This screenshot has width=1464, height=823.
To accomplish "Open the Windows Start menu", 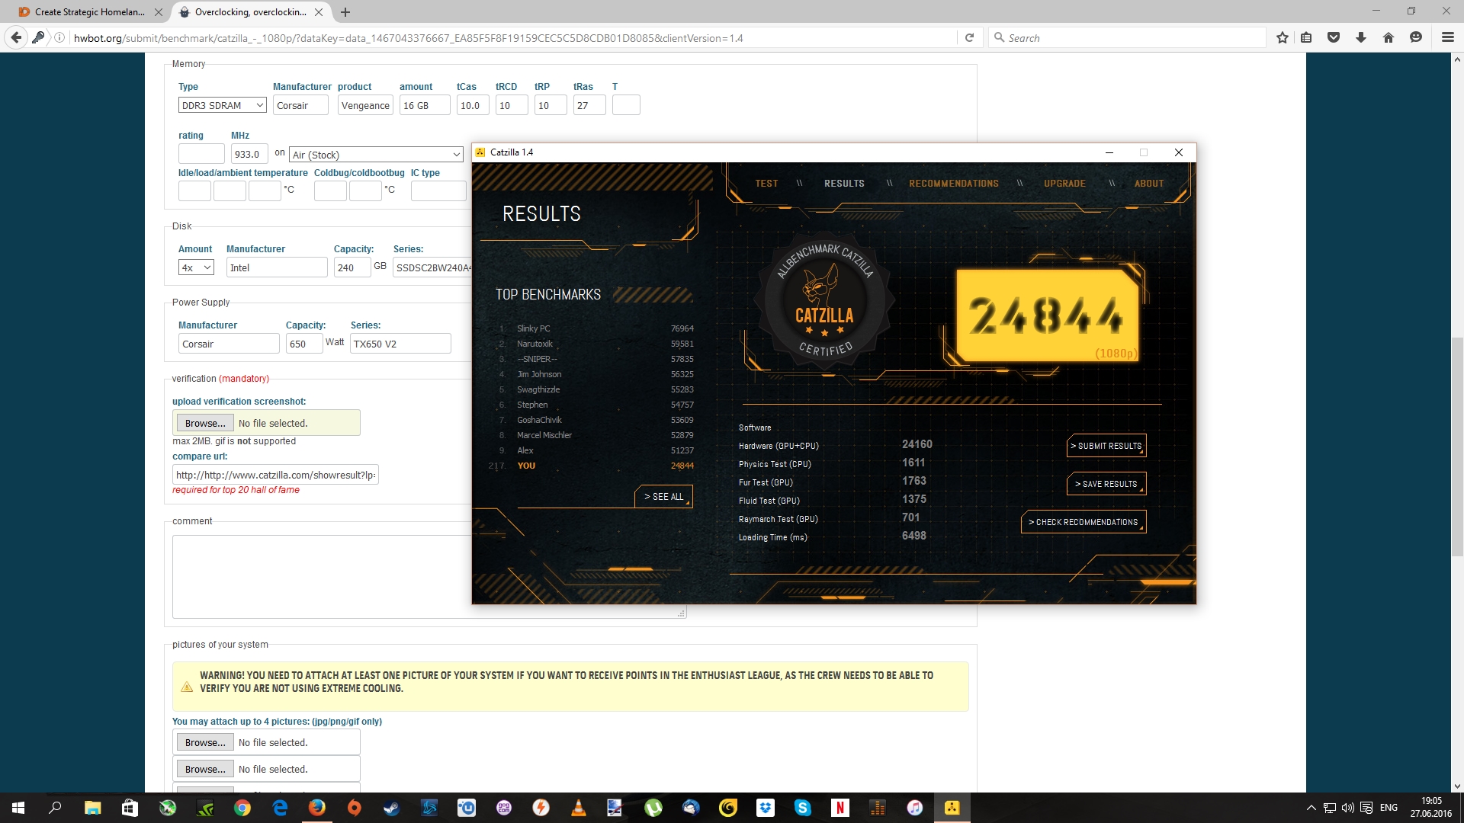I will tap(18, 808).
